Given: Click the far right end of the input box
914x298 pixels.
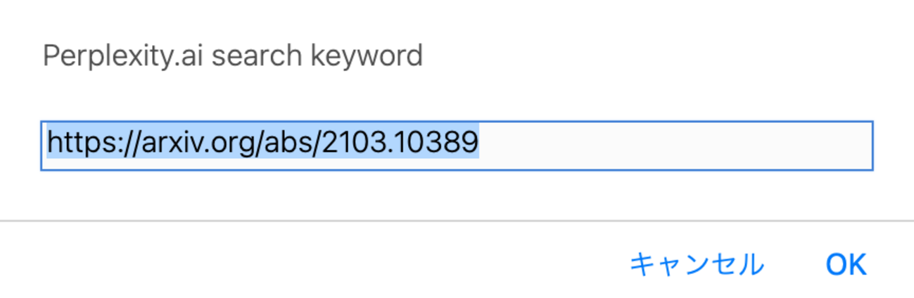Looking at the screenshot, I should [x=865, y=145].
